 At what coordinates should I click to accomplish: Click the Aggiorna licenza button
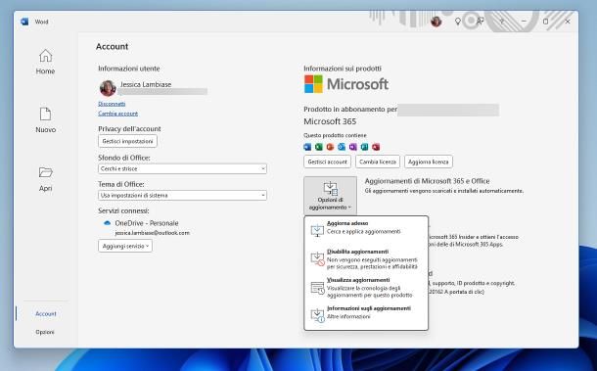pos(429,162)
